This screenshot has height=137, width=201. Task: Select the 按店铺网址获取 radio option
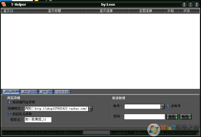(x=10, y=102)
